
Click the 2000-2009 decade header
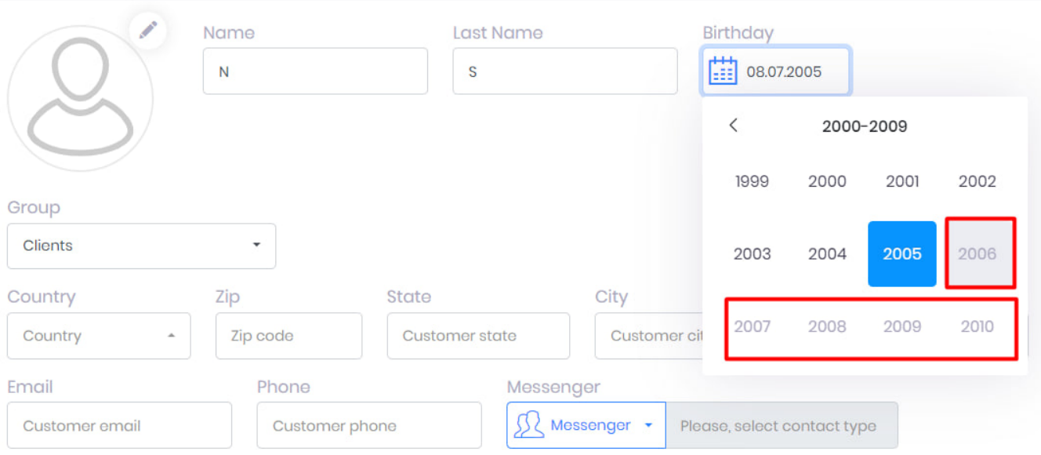pyautogui.click(x=864, y=126)
